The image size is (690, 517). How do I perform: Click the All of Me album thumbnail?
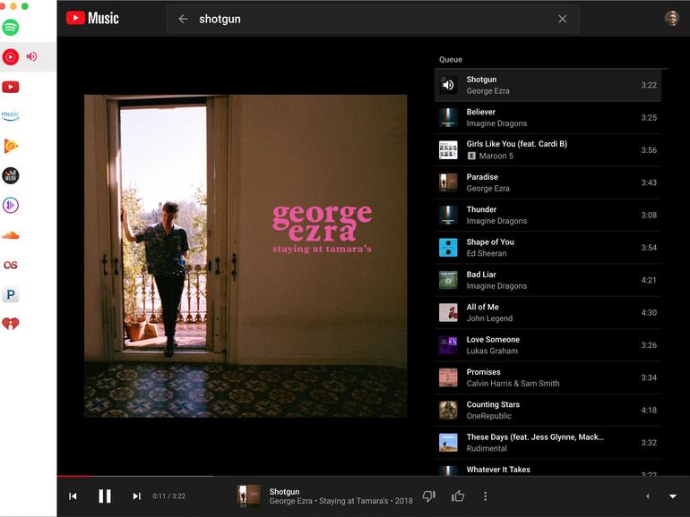coord(448,313)
